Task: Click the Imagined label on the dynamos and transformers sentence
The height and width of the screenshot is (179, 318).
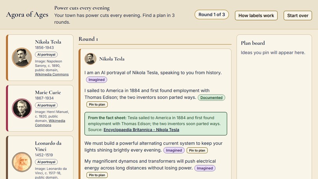Action: point(205,168)
